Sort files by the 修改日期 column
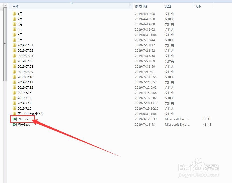 (x=141, y=6)
